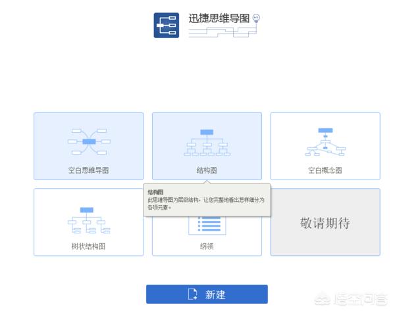Viewport: 395px width, 313px height.
Task: Click the tree structure diagram icon
Action: pyautogui.click(x=89, y=220)
